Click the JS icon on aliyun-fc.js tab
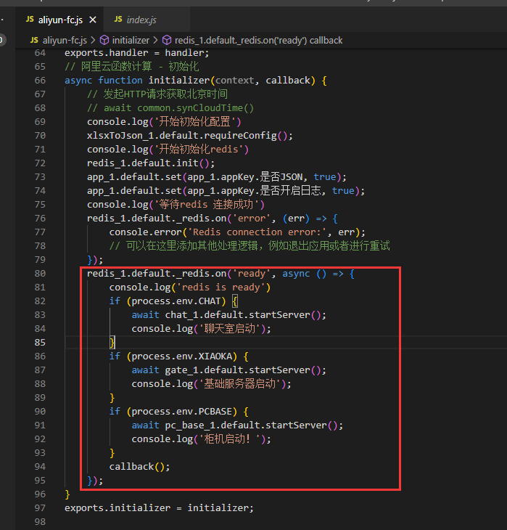This screenshot has height=530, width=507. coord(30,20)
